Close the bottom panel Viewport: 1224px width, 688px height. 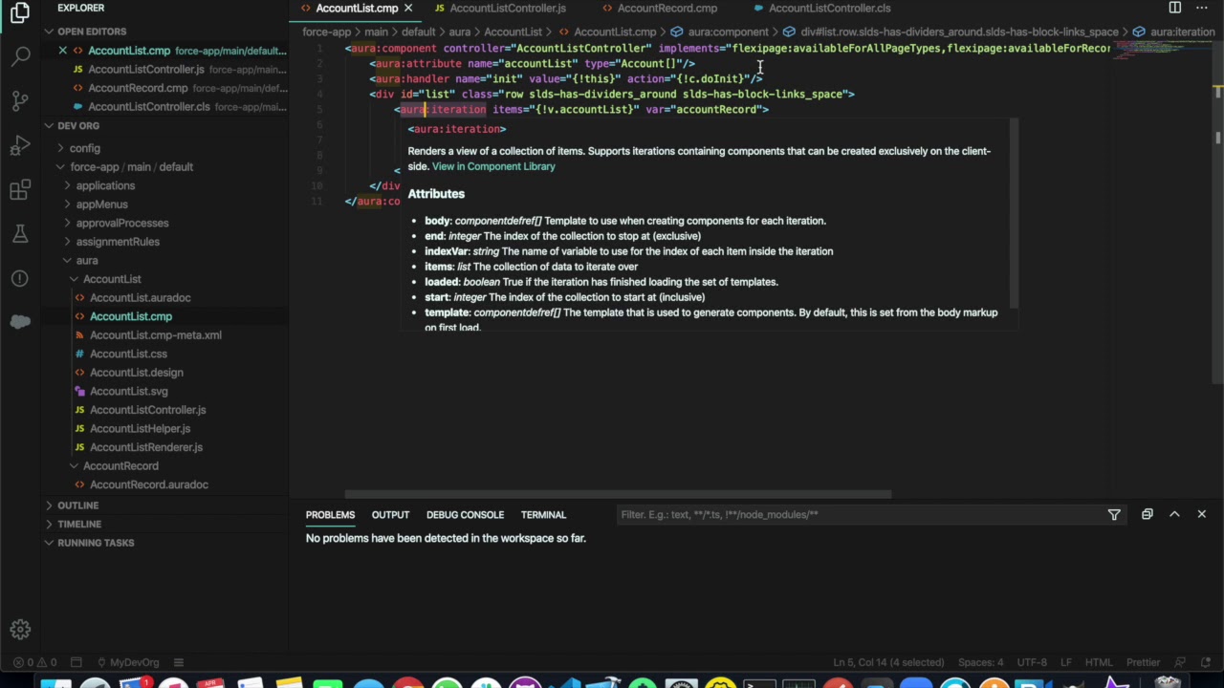pyautogui.click(x=1202, y=514)
